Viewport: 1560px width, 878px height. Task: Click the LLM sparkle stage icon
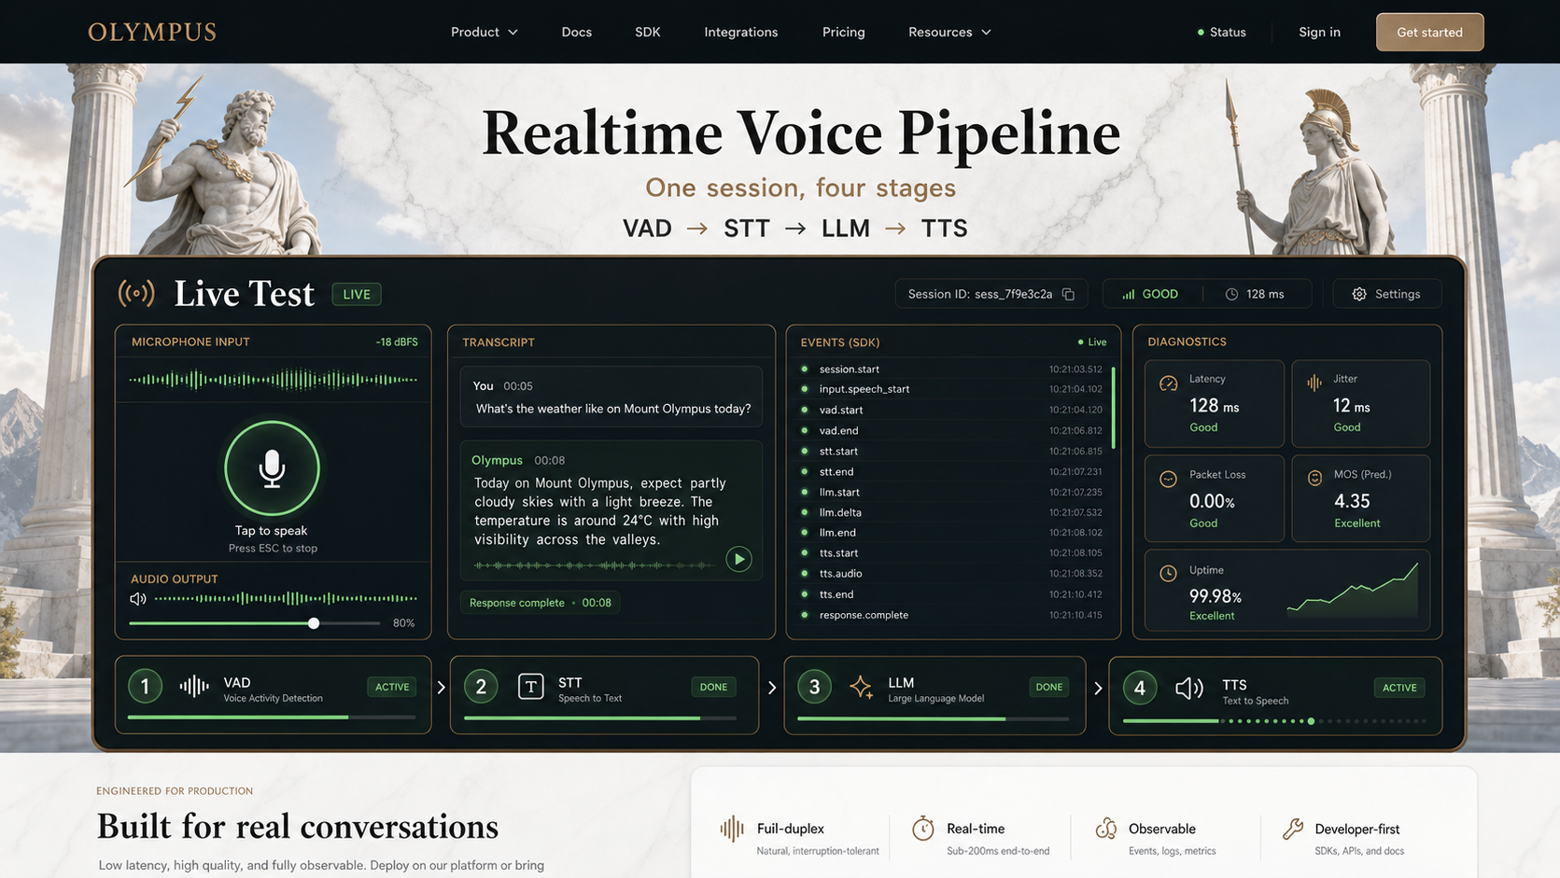[861, 688]
